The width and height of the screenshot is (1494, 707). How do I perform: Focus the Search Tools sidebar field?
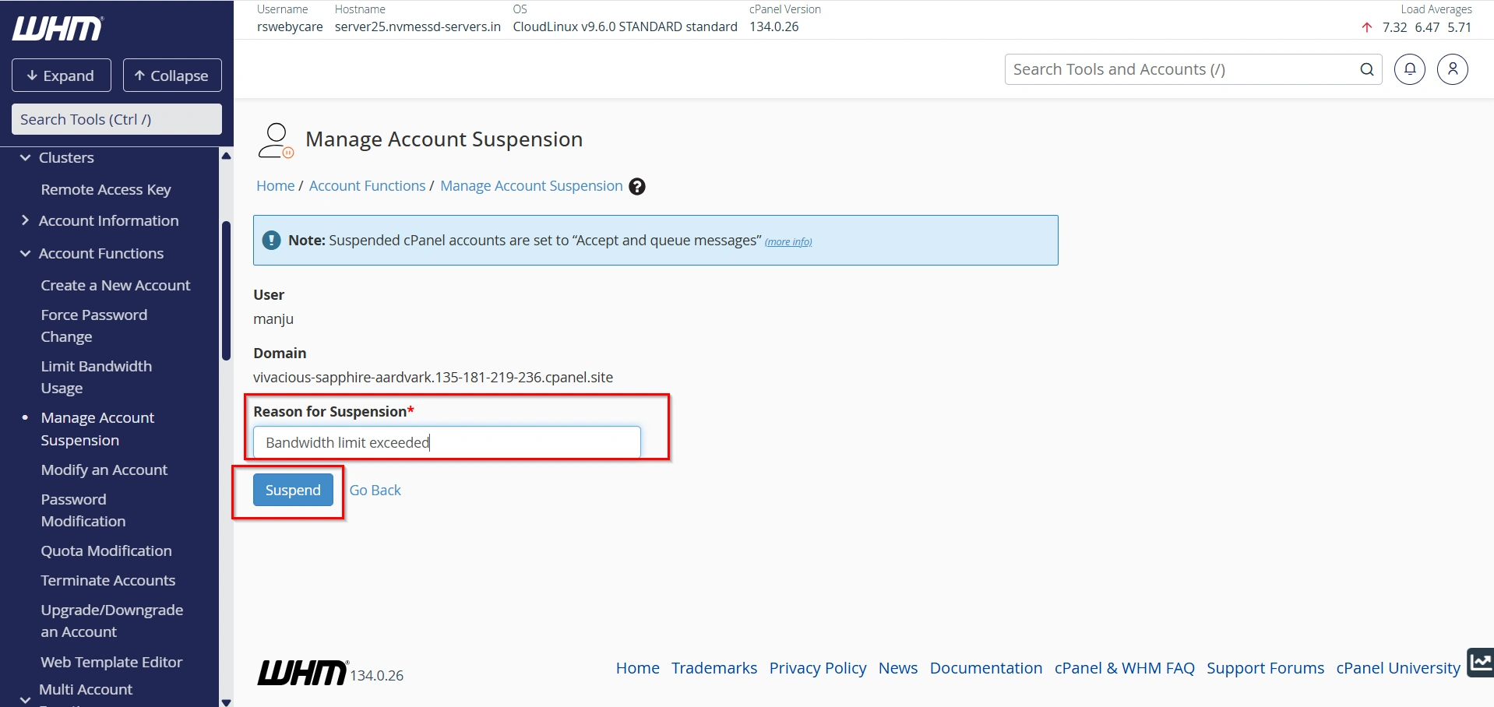pyautogui.click(x=117, y=119)
